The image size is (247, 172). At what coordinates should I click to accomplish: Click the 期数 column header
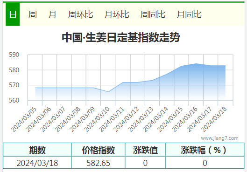37,150
